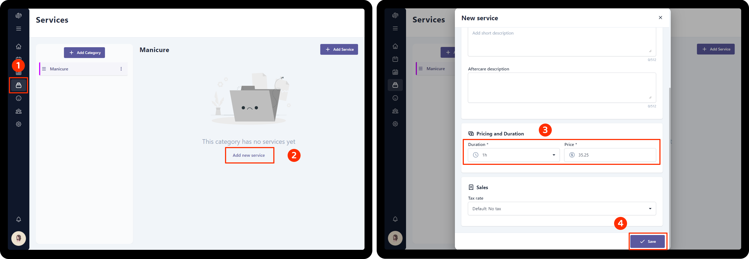The image size is (749, 259).
Task: Save the new service
Action: tap(647, 241)
